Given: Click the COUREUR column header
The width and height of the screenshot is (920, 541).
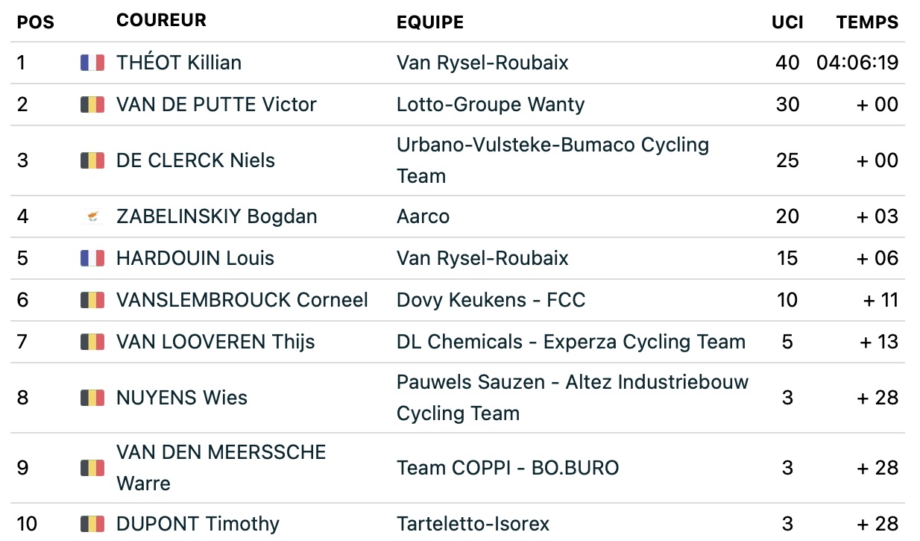Looking at the screenshot, I should point(161,20).
